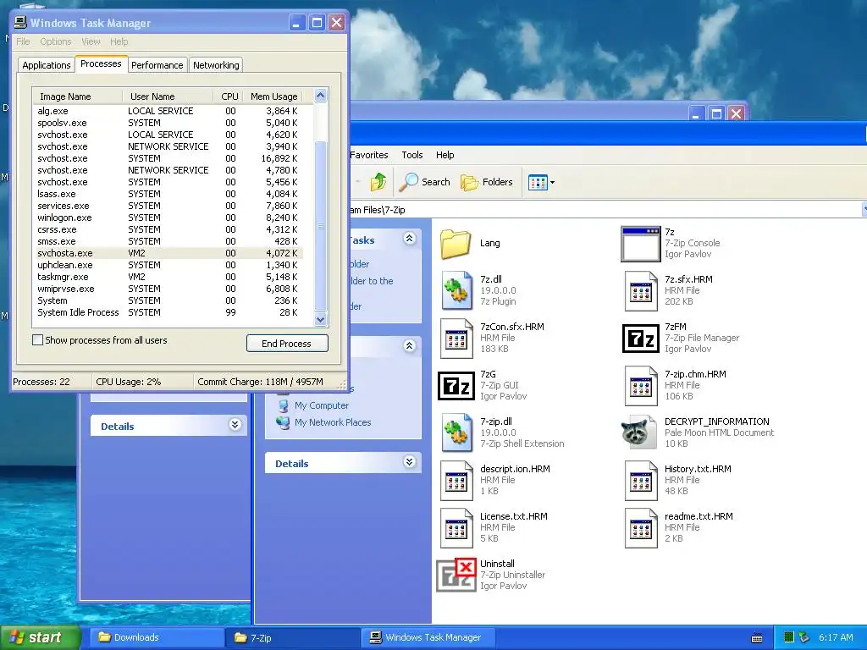Select the taskmgr.exe process row
867x650 pixels.
click(168, 277)
